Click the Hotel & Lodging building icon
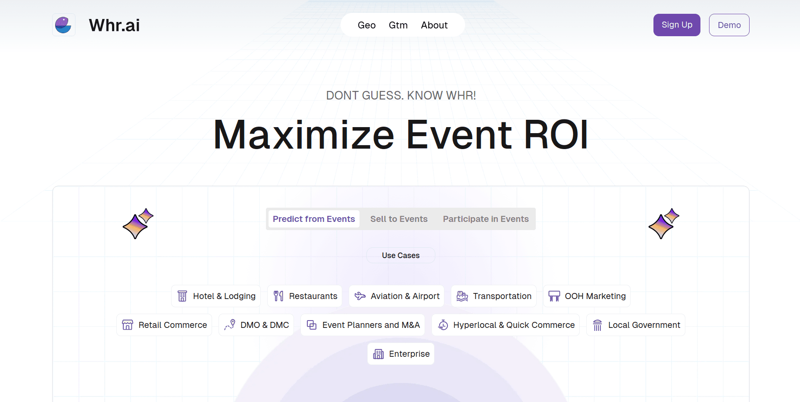The image size is (800, 402). pyautogui.click(x=182, y=296)
